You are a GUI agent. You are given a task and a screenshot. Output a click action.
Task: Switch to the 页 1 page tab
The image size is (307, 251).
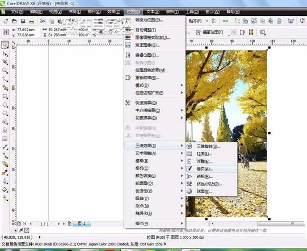(x=82, y=224)
